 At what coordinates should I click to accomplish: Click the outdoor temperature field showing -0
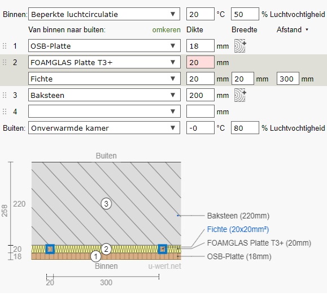point(200,128)
